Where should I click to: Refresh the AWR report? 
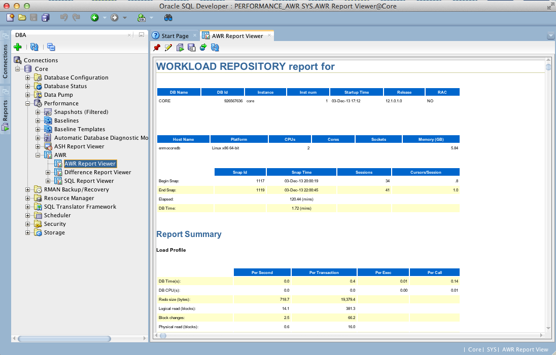coord(215,47)
